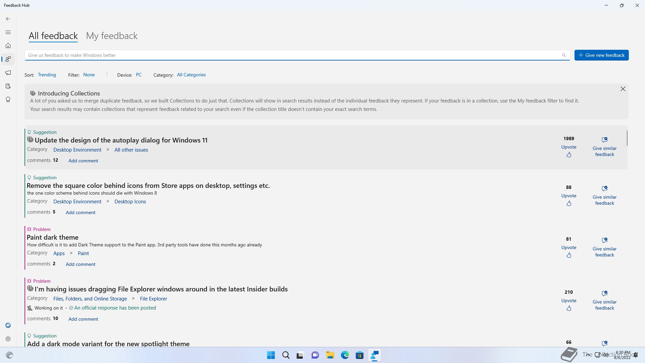The width and height of the screenshot is (645, 363).
Task: Click Give new feedback button
Action: (x=601, y=55)
